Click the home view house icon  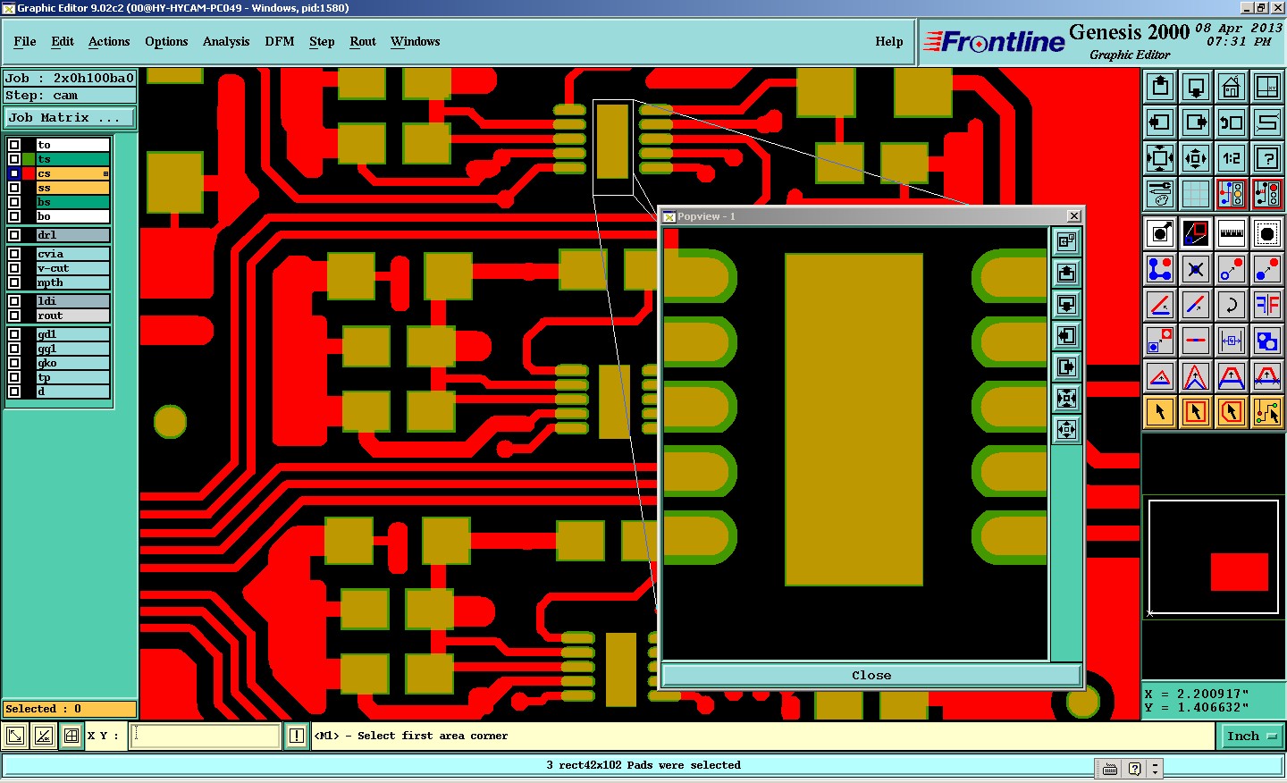pos(1232,87)
